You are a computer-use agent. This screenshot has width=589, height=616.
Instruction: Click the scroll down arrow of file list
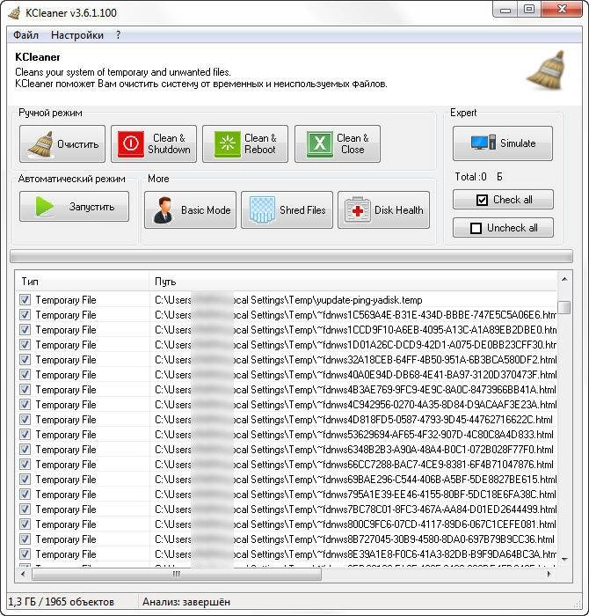(x=564, y=559)
